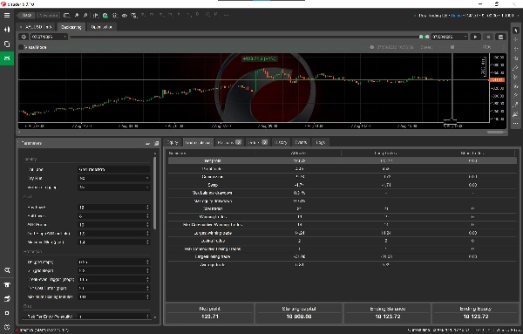Select the Net profit statistics row
The width and height of the screenshot is (523, 334).
point(342,160)
